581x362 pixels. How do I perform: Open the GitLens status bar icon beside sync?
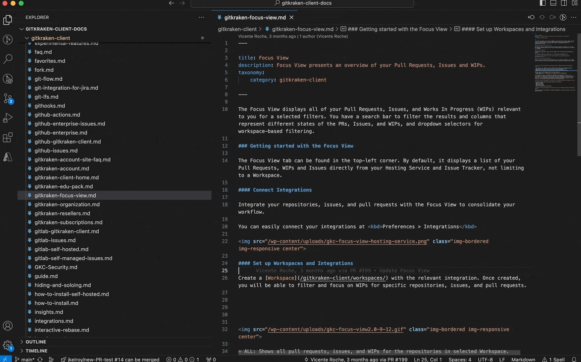pyautogui.click(x=51, y=360)
